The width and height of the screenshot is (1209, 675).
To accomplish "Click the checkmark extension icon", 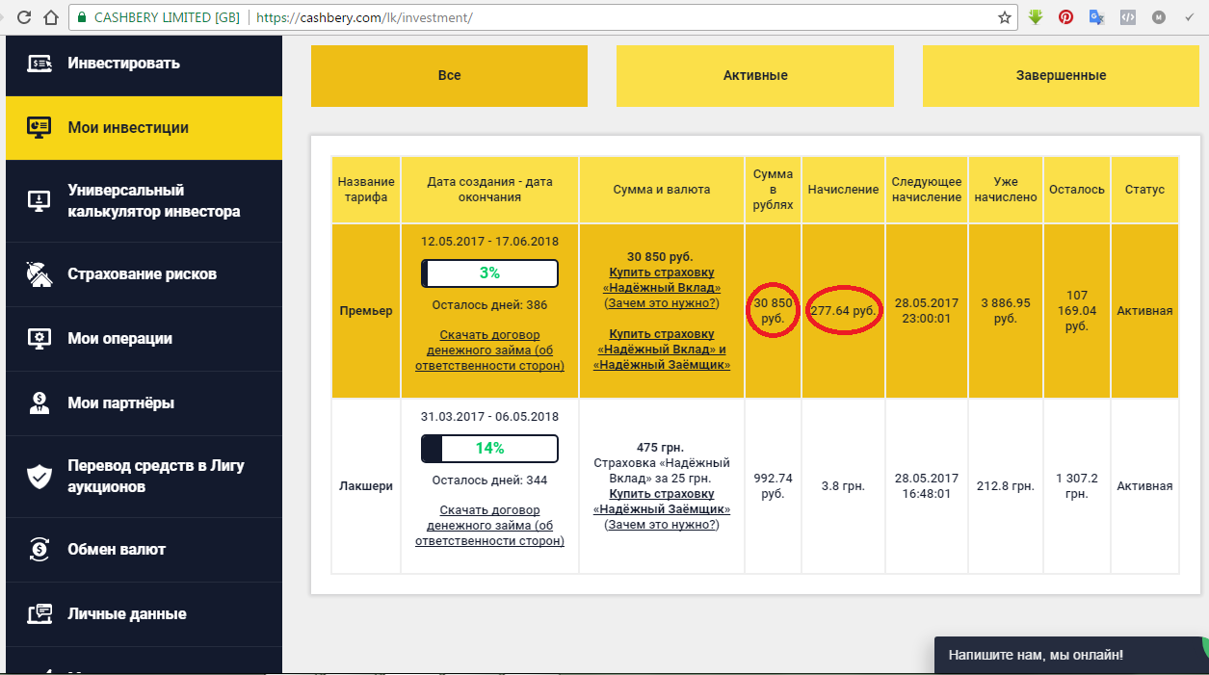I will 1189,17.
